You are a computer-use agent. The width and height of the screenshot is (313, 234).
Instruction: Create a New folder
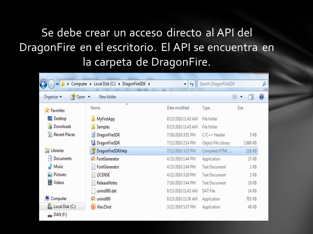[x=108, y=97]
